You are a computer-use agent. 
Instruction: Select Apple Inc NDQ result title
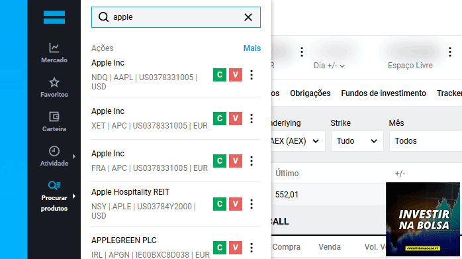click(108, 63)
